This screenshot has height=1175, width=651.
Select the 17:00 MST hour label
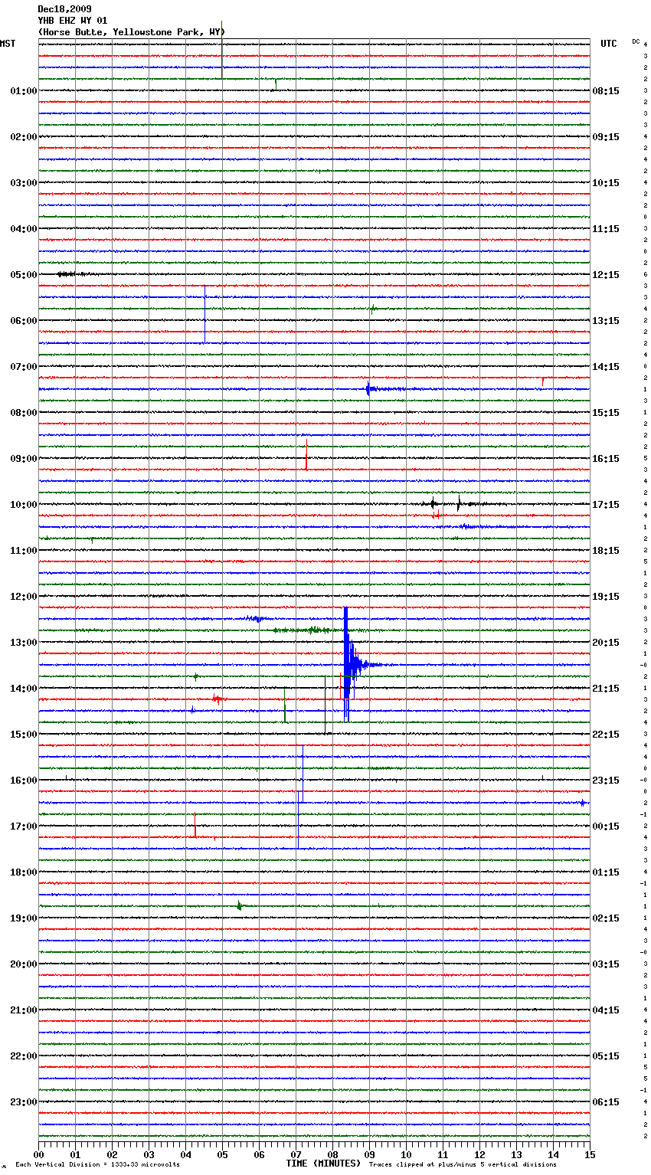click(x=23, y=826)
